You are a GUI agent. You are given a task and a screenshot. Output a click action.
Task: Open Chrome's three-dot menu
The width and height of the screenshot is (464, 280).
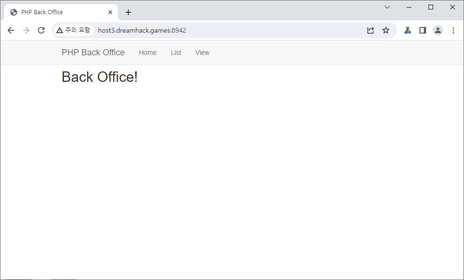click(453, 30)
